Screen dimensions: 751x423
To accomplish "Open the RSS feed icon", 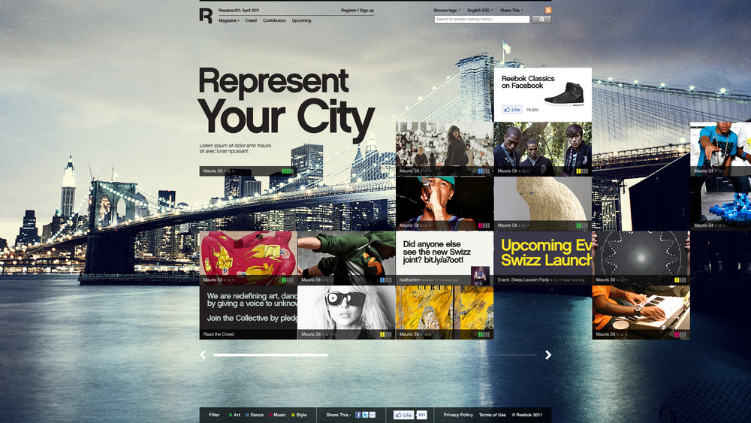I will 548,10.
